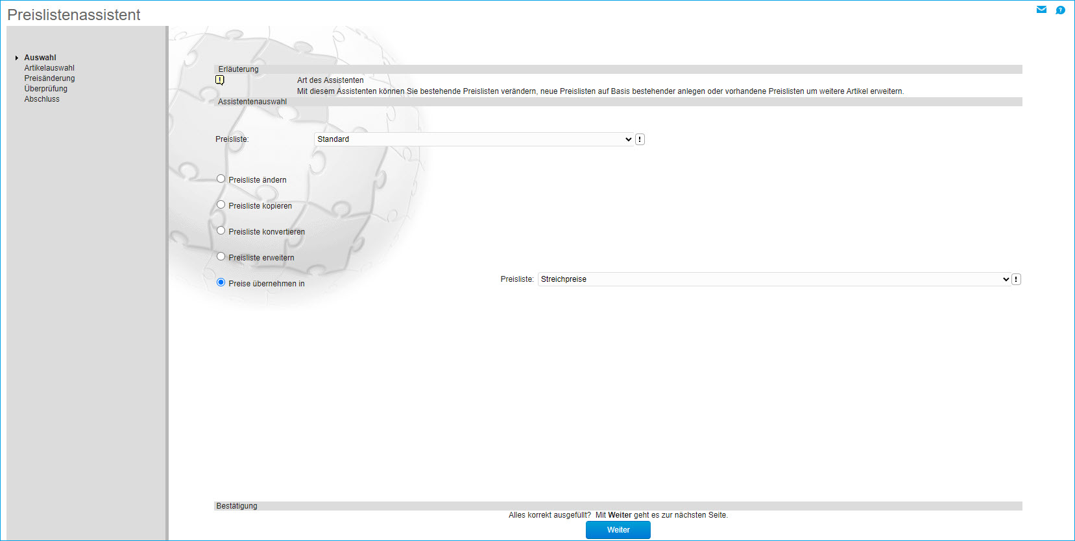Select the Preisliste ändern radio button
1075x541 pixels.
pyautogui.click(x=221, y=179)
